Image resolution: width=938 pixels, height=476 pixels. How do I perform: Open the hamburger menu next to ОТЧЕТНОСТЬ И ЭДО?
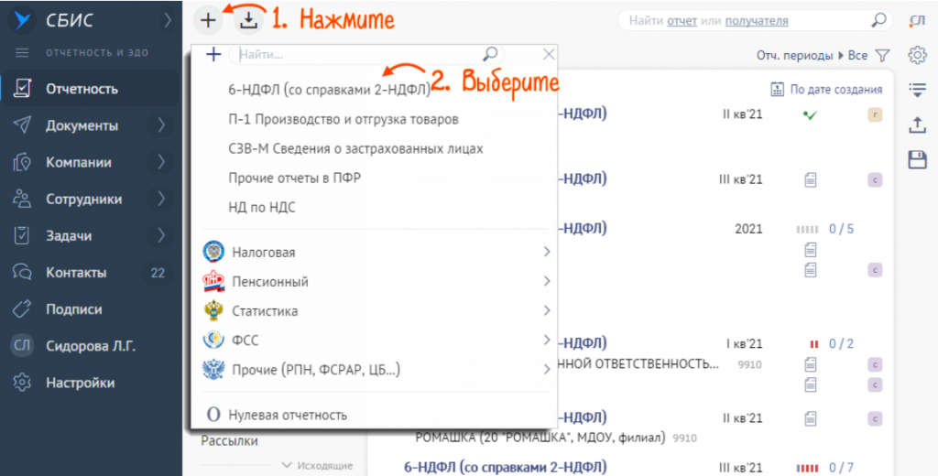pyautogui.click(x=22, y=52)
